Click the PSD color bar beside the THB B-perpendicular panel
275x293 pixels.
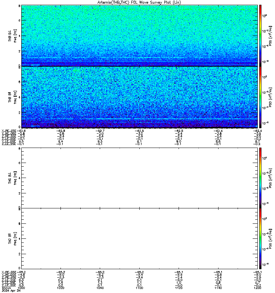(260, 36)
